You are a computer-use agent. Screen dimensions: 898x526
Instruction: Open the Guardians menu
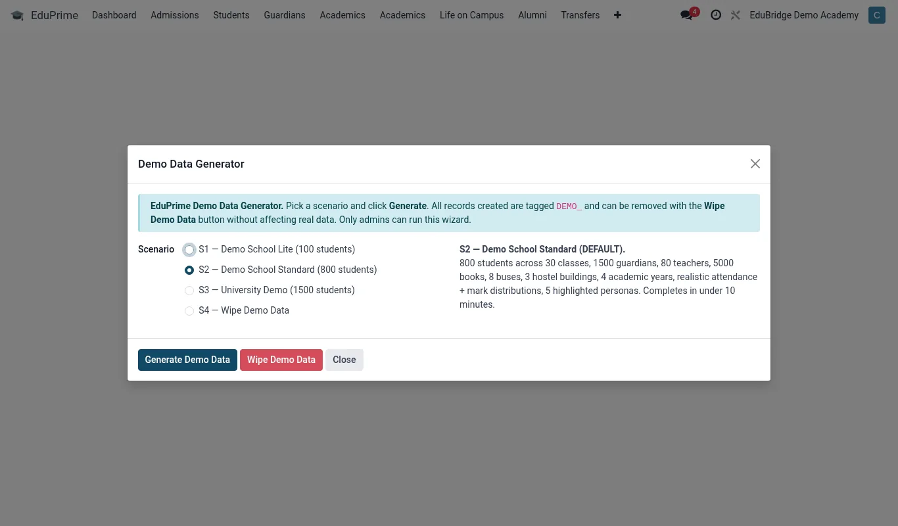[285, 15]
